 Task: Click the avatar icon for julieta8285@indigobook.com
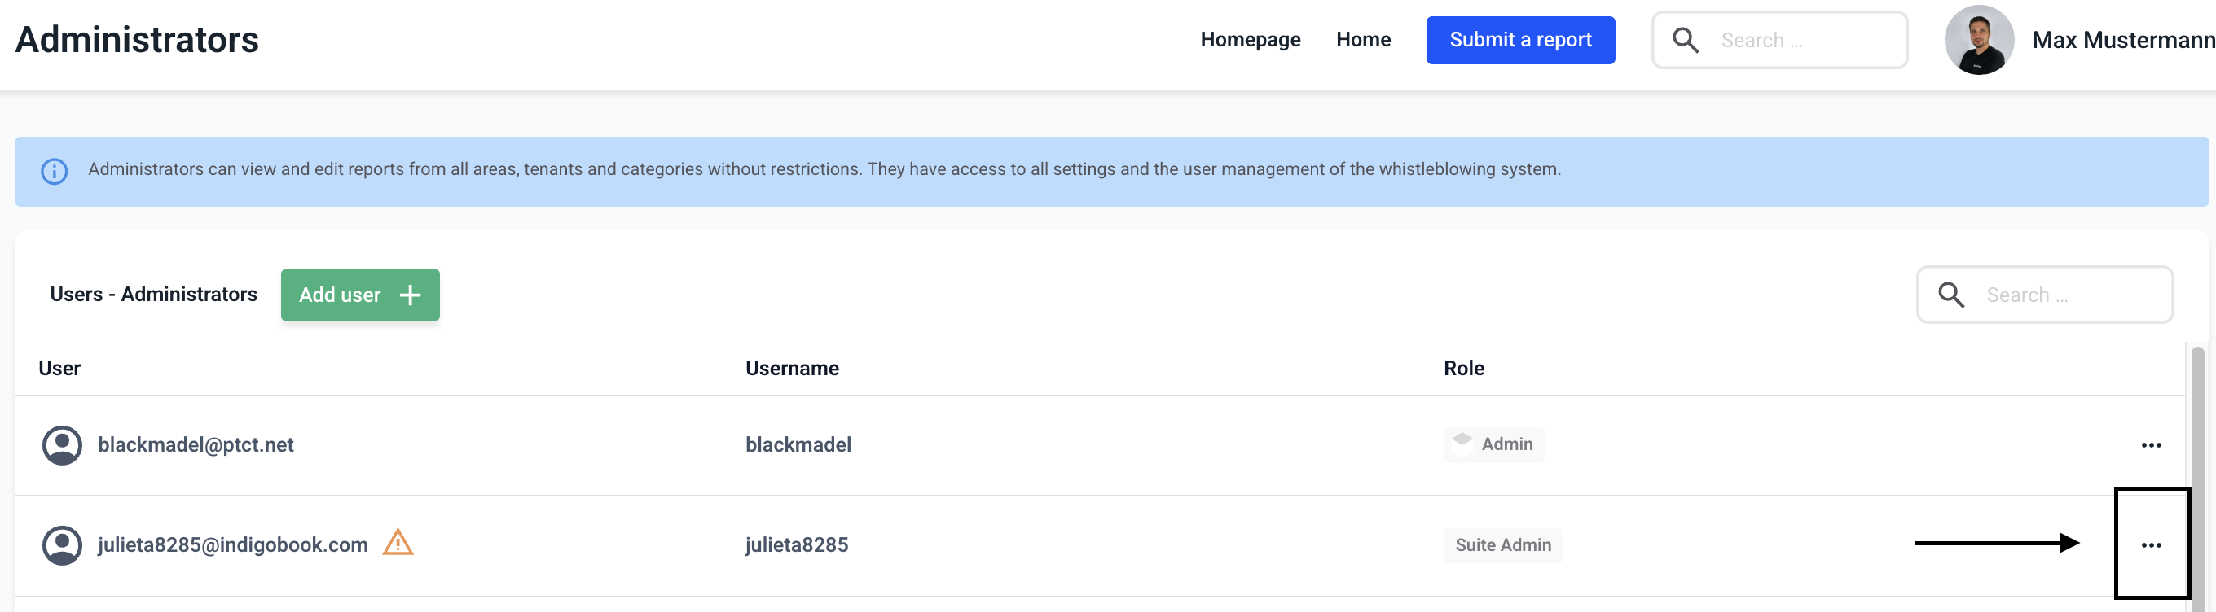[x=62, y=545]
